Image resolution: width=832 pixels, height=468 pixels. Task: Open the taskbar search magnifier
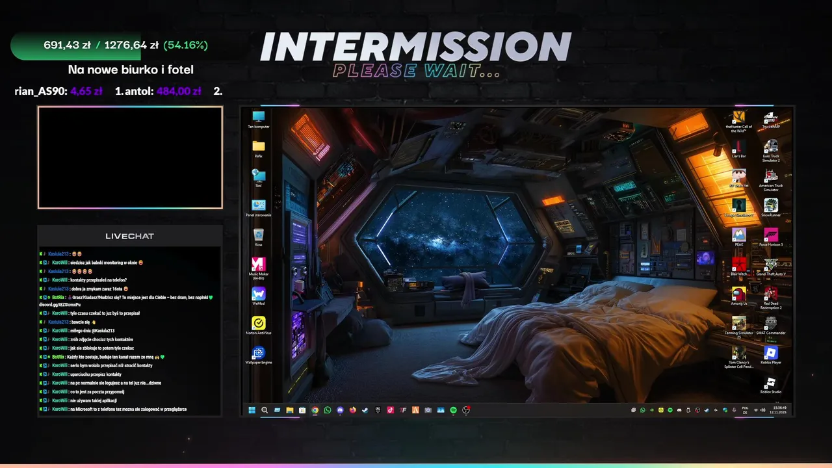265,410
